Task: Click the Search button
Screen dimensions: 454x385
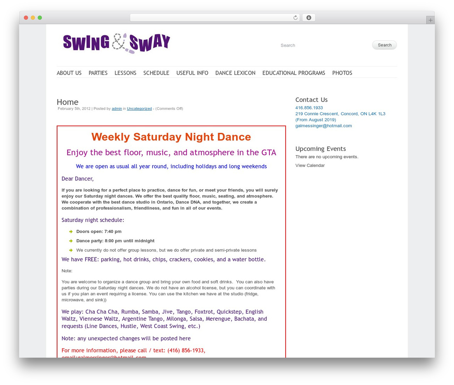Action: [x=384, y=45]
